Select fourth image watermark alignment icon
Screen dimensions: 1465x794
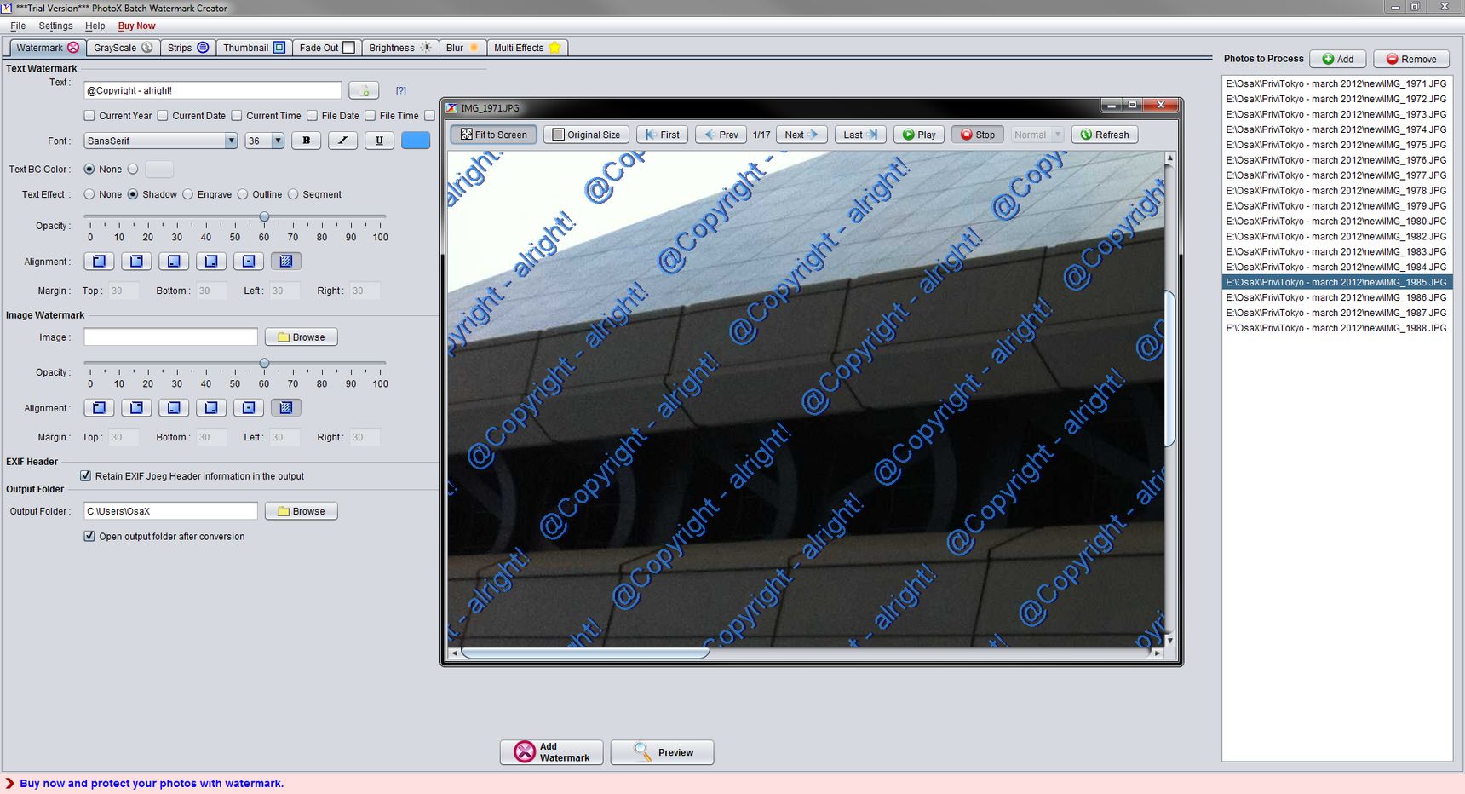(x=211, y=408)
